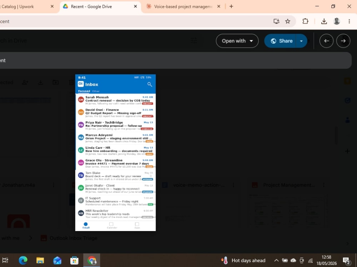Image resolution: width=357 pixels, height=267 pixels.
Task: Open the Hot days ahead weather widget
Action: [x=243, y=260]
